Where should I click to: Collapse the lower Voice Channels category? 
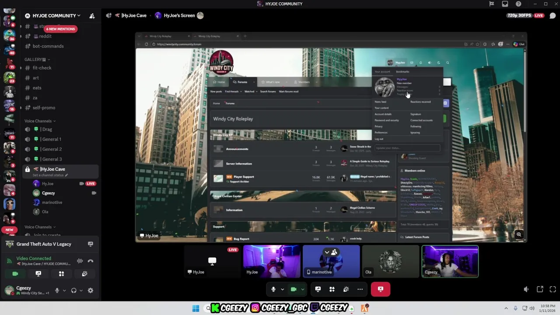pos(40,227)
